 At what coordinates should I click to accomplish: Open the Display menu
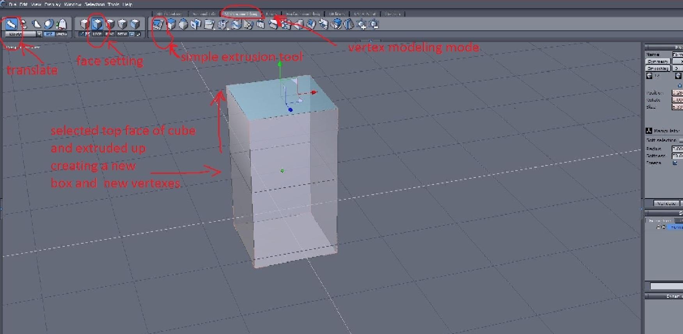point(52,4)
